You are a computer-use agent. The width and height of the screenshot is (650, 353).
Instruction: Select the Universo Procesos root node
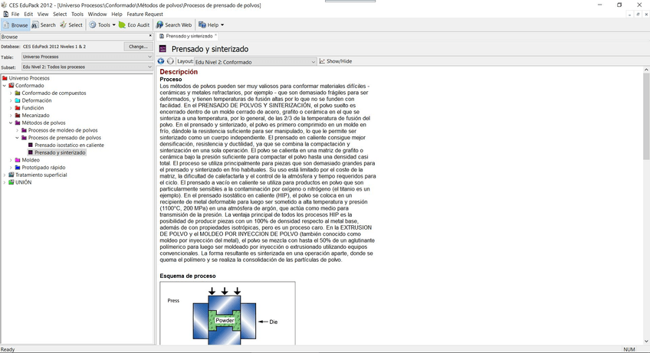coord(29,78)
